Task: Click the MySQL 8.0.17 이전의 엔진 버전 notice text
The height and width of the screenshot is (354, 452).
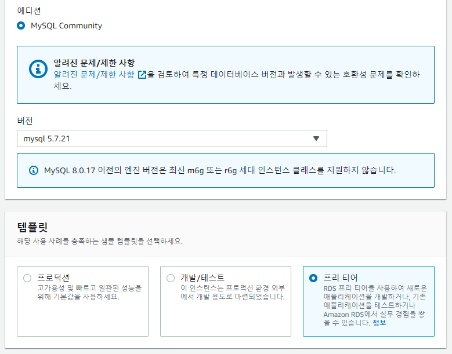Action: pos(220,170)
